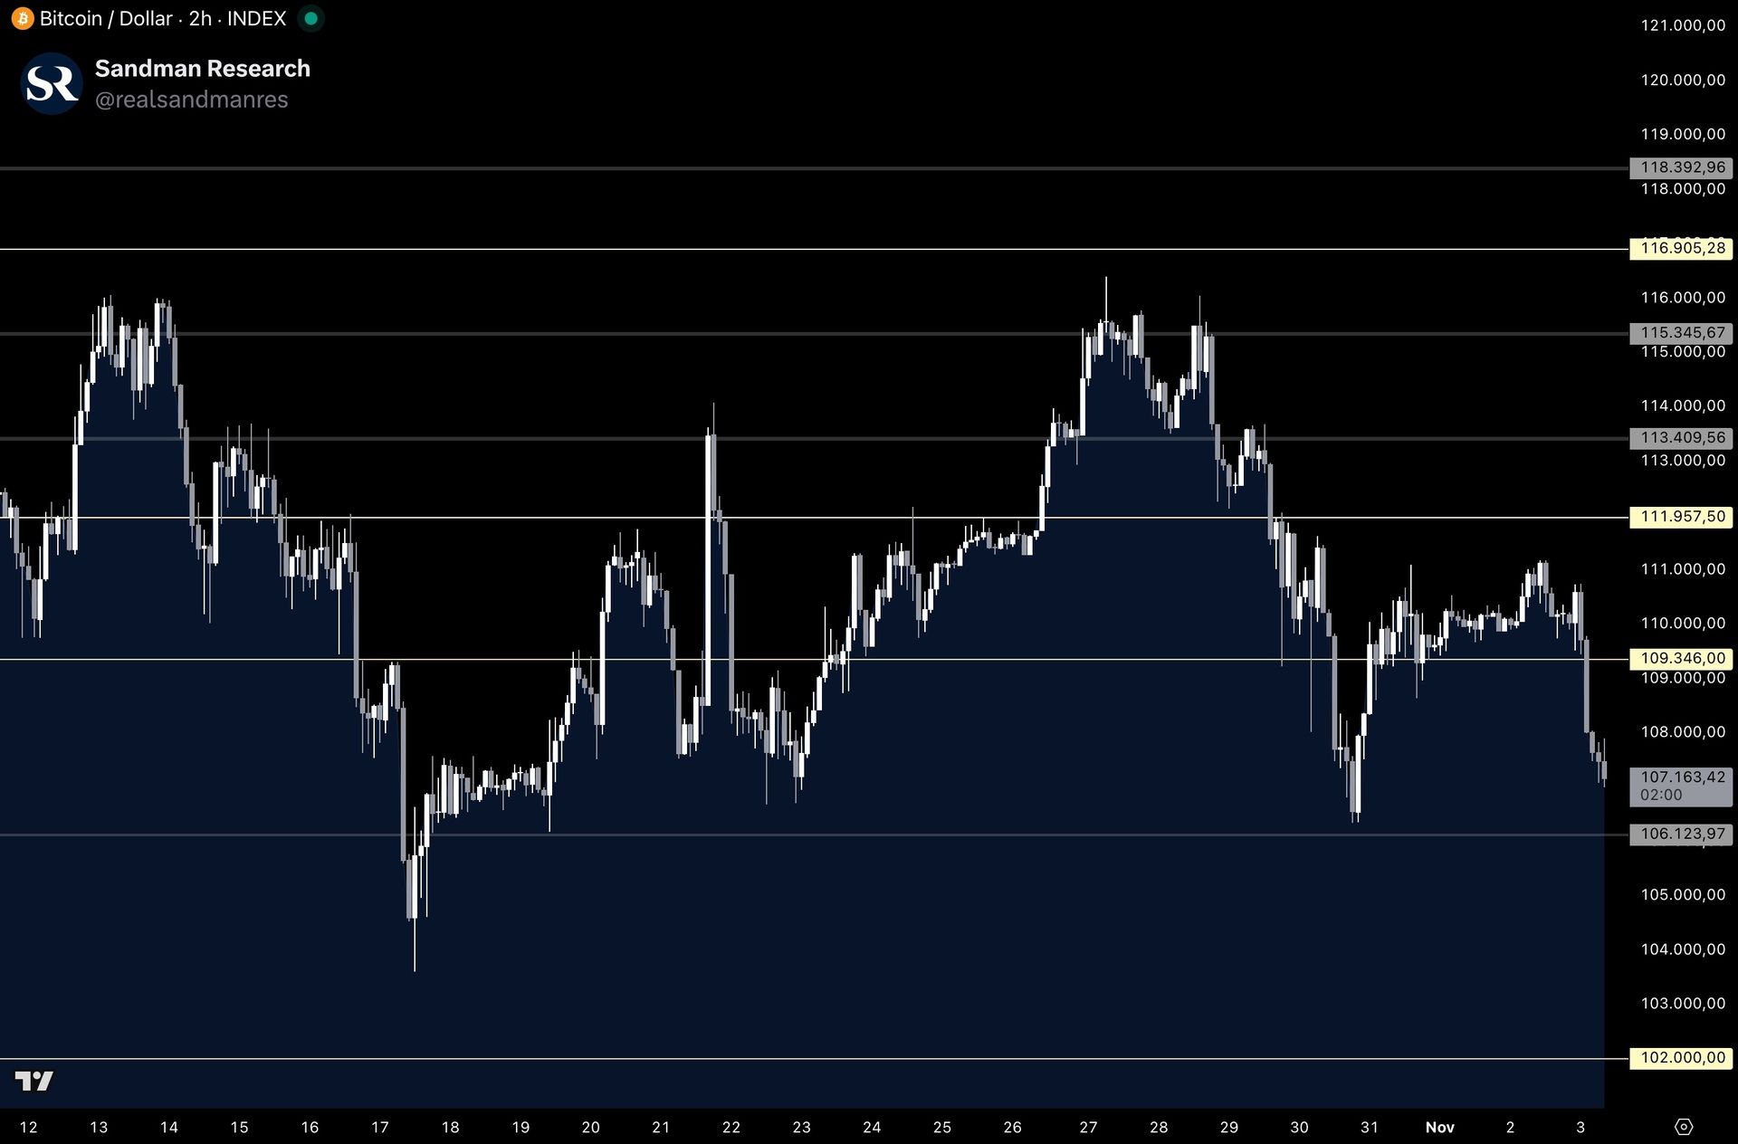Click the orange Bitcoin symbol icon

[22, 18]
